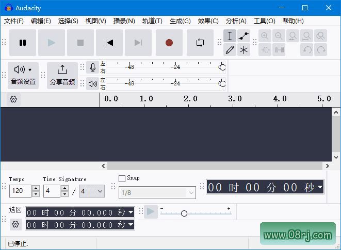Click the speaker playback meter icon
This screenshot has height=250, width=341.
[x=93, y=83]
